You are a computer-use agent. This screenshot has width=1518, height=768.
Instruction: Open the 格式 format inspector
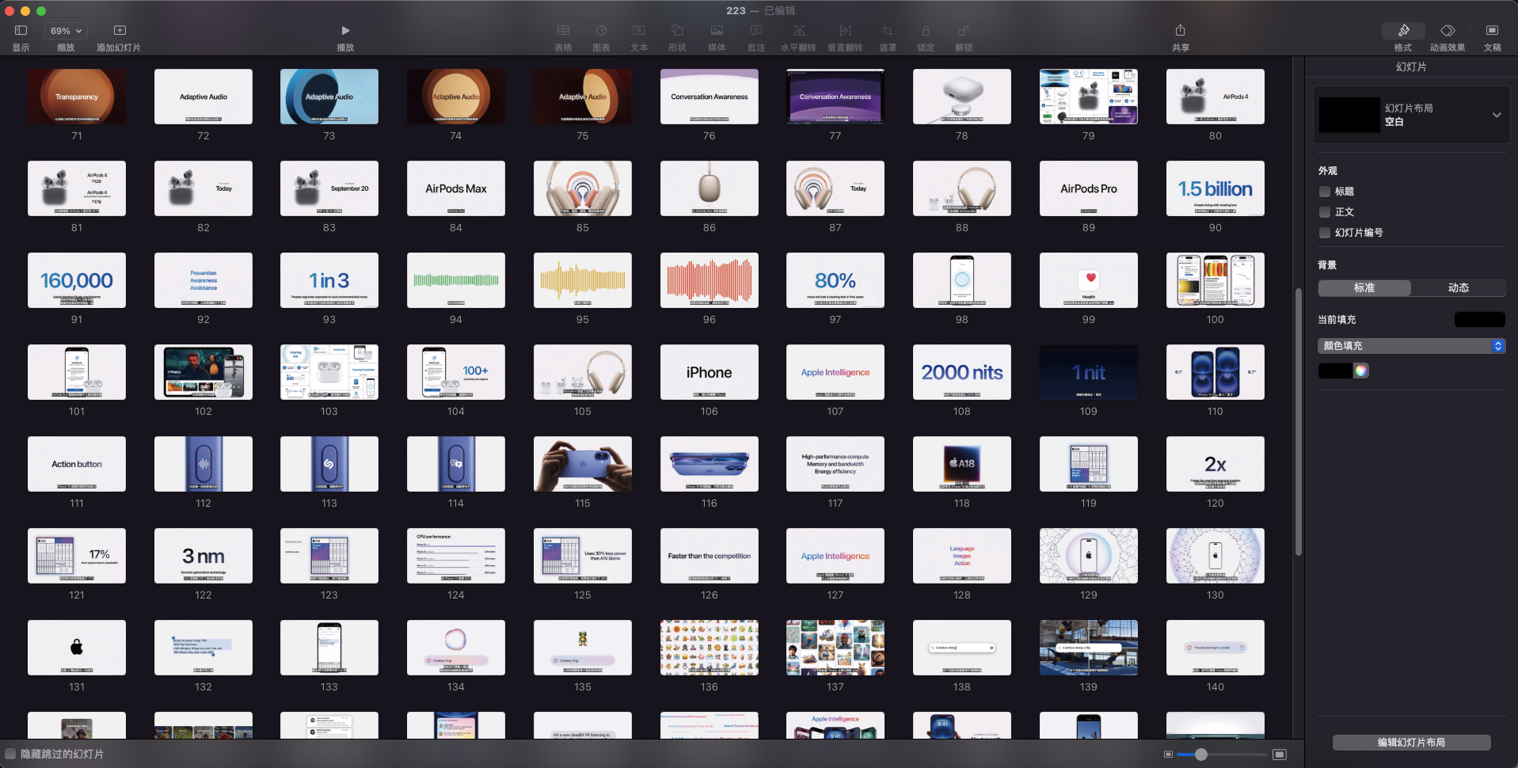(1403, 31)
